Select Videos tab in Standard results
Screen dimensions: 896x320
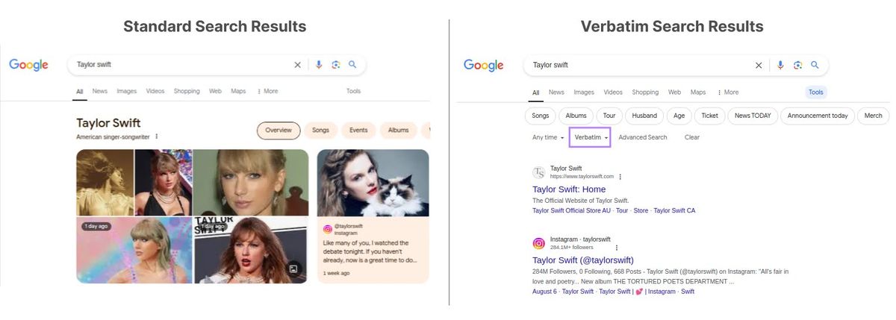click(155, 91)
